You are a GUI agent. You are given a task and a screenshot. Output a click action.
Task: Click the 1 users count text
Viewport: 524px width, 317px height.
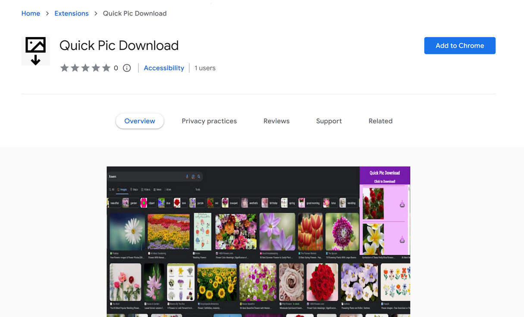[x=205, y=68]
